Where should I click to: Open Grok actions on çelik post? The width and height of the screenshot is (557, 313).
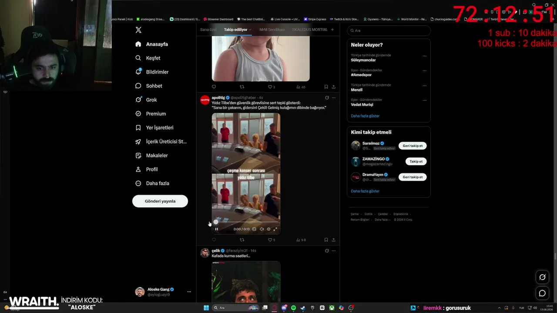coord(327,251)
